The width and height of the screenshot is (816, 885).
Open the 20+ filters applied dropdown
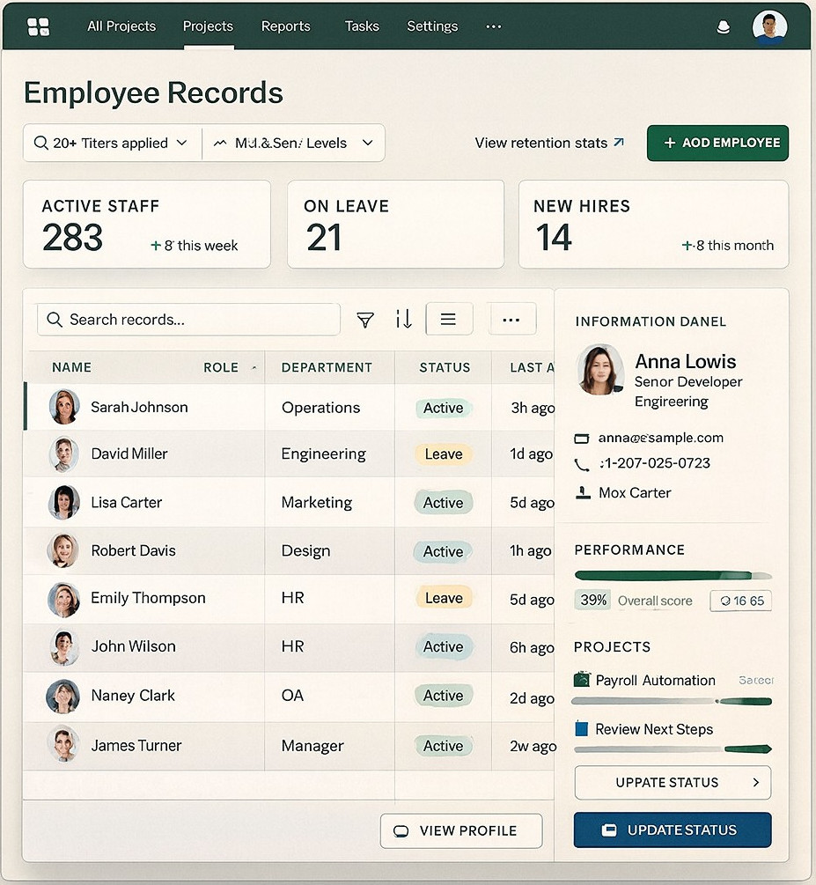(x=111, y=143)
